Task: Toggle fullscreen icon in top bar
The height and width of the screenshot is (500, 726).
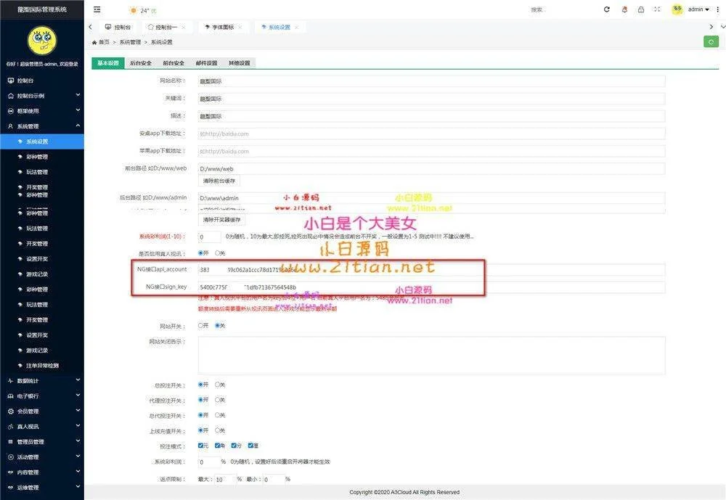Action: point(657,9)
